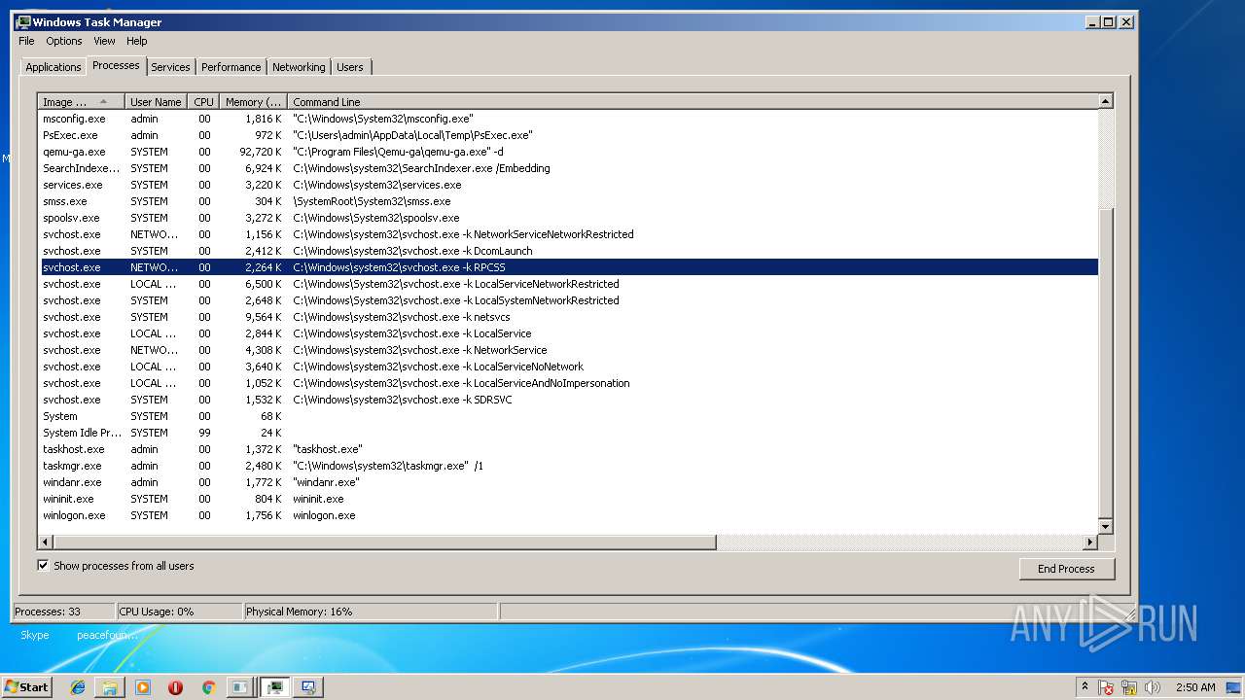Click the horizontal scroll left arrow

coord(45,542)
